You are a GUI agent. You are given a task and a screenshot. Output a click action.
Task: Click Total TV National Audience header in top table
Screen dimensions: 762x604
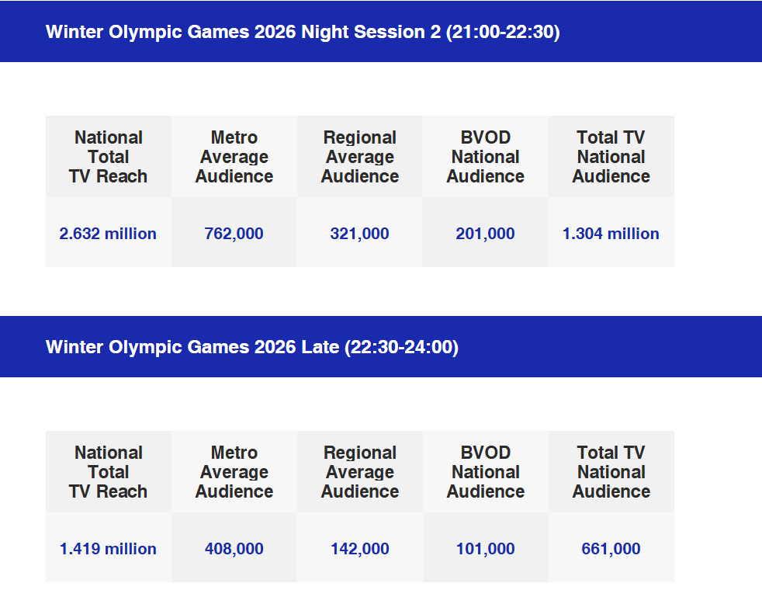[x=611, y=157]
